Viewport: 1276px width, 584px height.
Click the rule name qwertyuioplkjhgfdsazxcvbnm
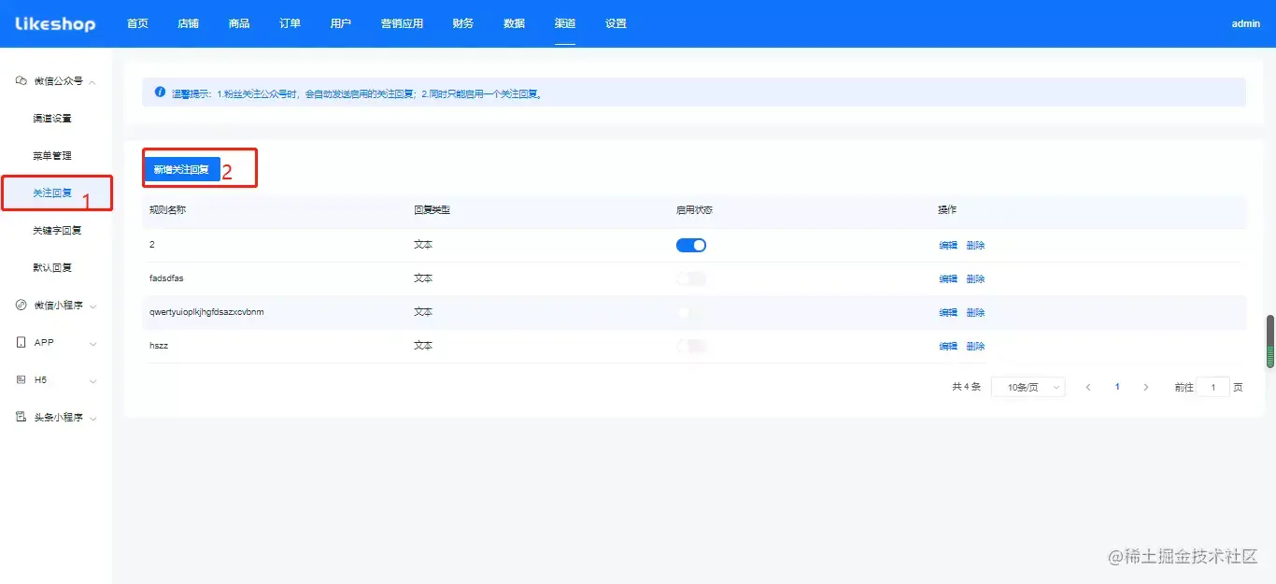click(x=206, y=312)
